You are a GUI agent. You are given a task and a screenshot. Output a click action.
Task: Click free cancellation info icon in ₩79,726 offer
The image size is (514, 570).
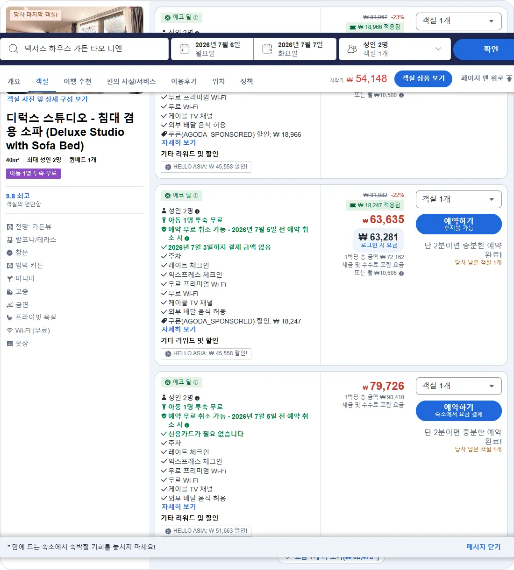[187, 425]
